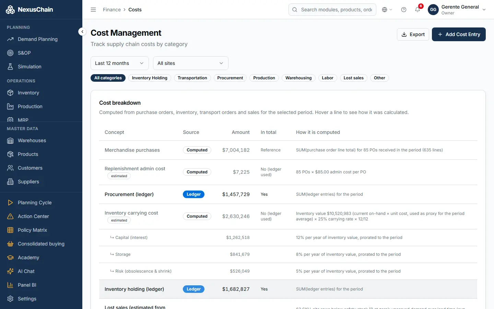Click Panel BI bar chart icon
The image size is (494, 309).
(10, 285)
